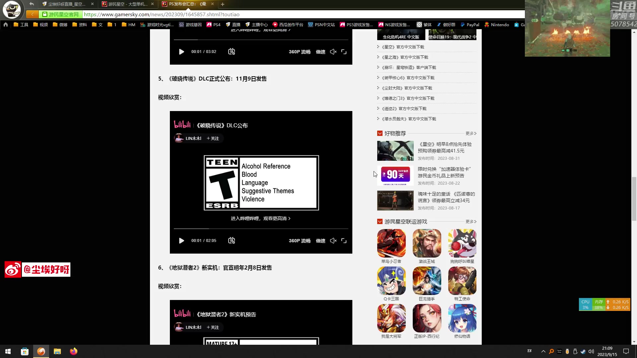Open 我是大将军 game icon
Image resolution: width=637 pixels, height=358 pixels.
(391, 318)
